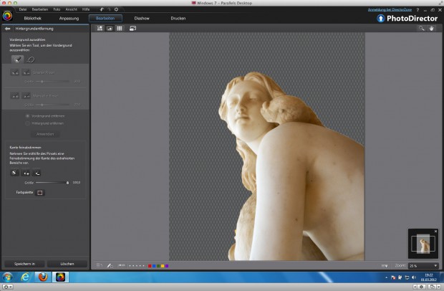Select the lasso selection tool
444x291 pixels.
31,59
